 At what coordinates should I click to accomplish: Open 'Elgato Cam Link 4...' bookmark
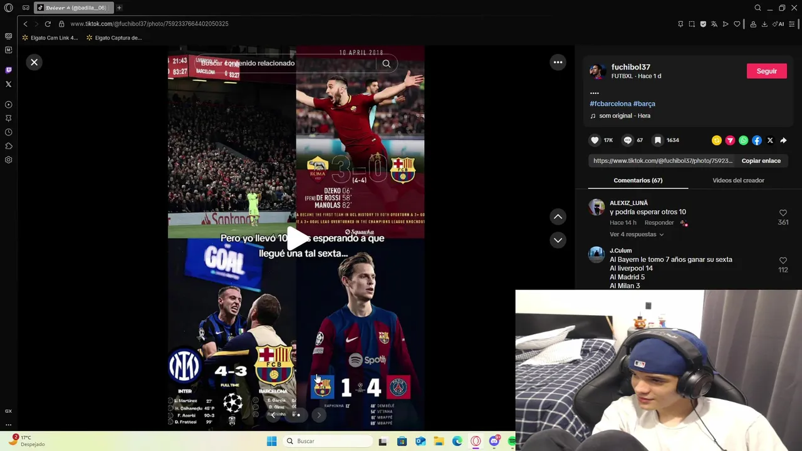click(x=49, y=38)
